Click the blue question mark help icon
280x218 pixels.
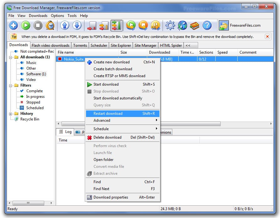tap(207, 25)
